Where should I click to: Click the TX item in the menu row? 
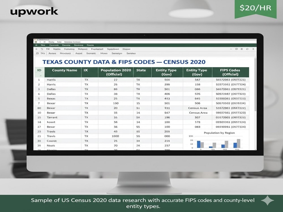pos(48,49)
